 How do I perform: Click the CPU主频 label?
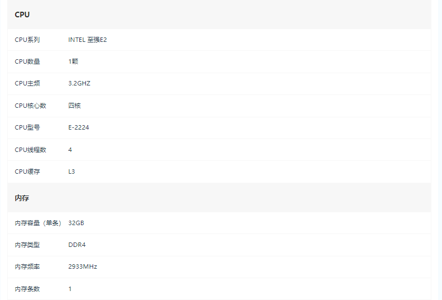coord(27,83)
